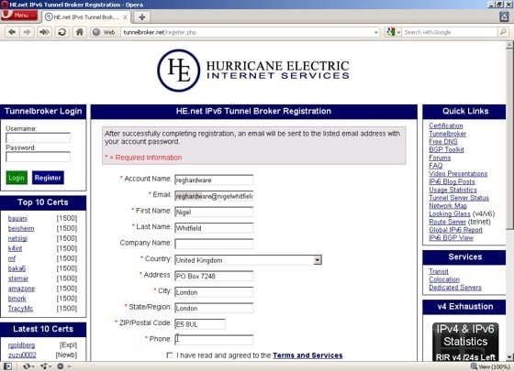The height and width of the screenshot is (371, 514).
Task: Open the netsigi cert link
Action: [x=17, y=238]
